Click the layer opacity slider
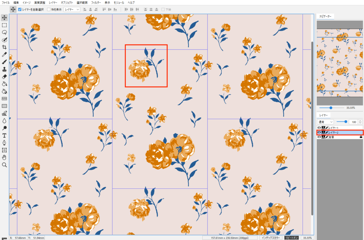The image size is (364, 240). [342, 122]
